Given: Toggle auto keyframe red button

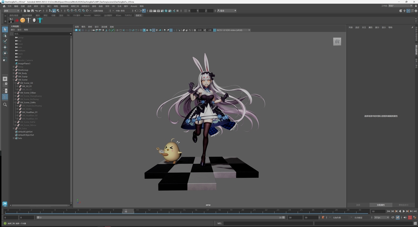Looking at the screenshot, I should point(410,218).
